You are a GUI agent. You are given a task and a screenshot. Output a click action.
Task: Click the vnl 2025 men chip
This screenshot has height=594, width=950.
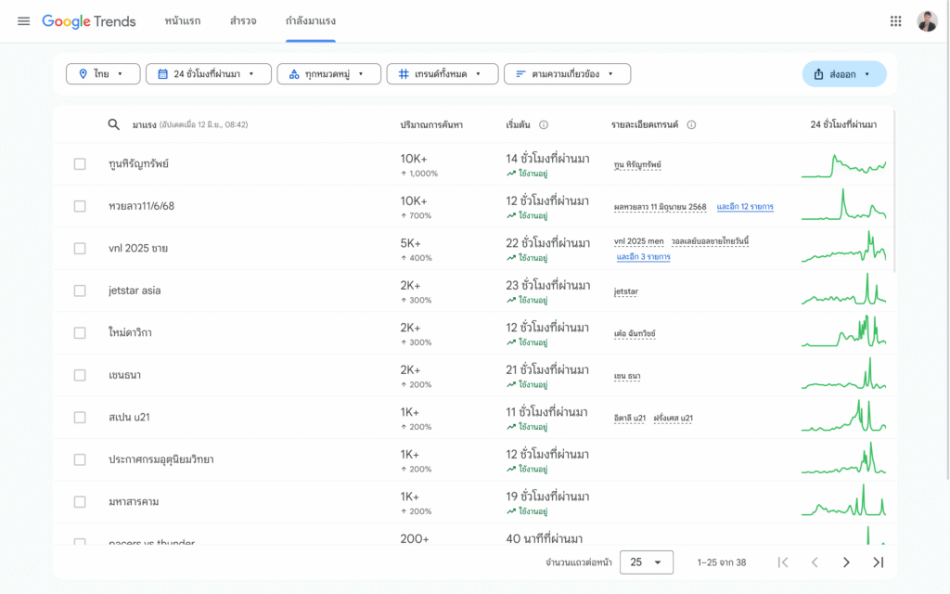[638, 241]
